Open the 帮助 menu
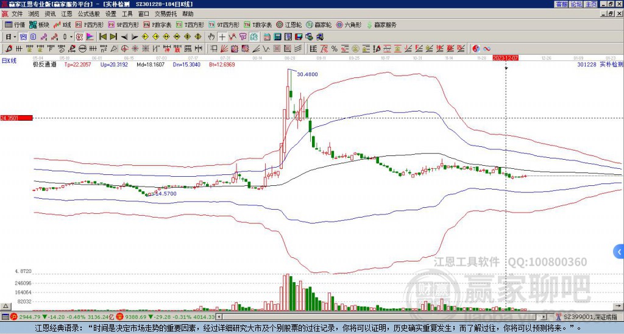 pos(188,14)
